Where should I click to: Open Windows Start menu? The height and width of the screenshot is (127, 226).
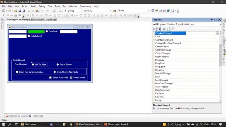(3, 124)
